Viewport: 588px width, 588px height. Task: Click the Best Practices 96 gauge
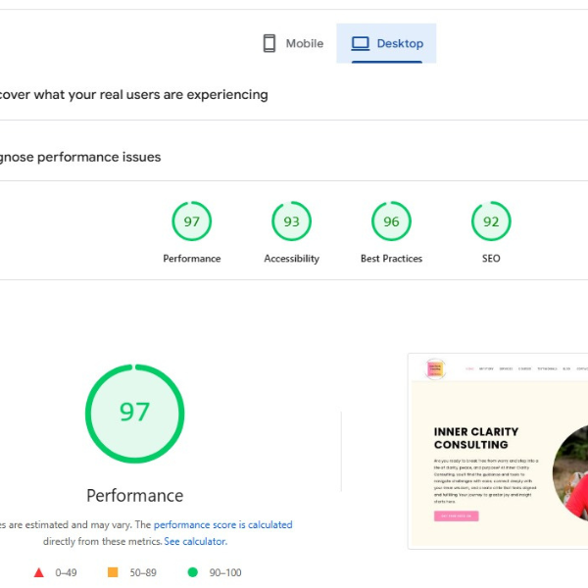pos(391,221)
